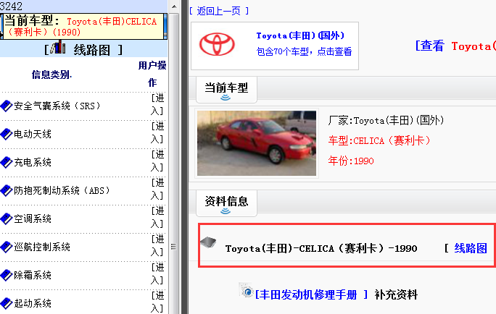Click the book icon beside 空调系统
496x314 pixels.
click(7, 218)
